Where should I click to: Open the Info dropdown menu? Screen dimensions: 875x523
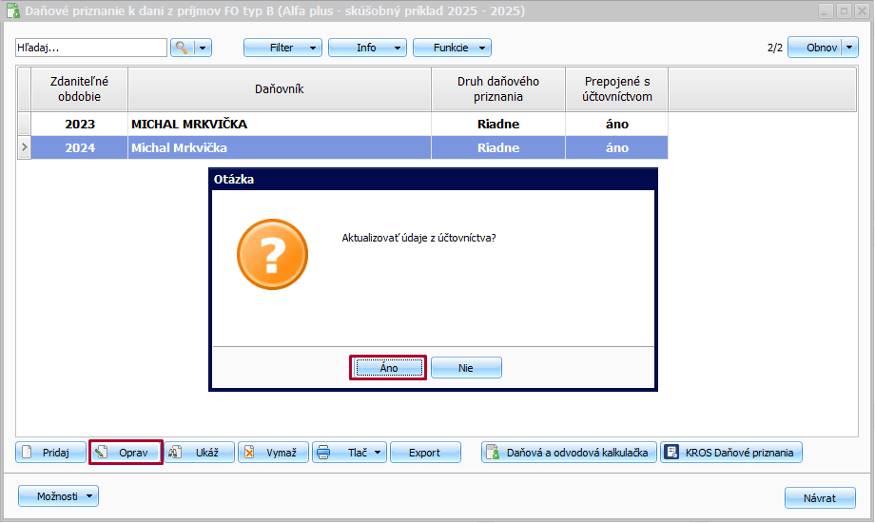click(x=367, y=48)
